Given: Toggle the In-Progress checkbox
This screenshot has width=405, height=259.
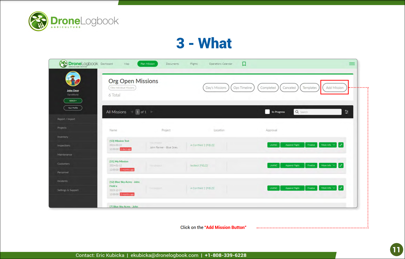Looking at the screenshot, I should [267, 112].
